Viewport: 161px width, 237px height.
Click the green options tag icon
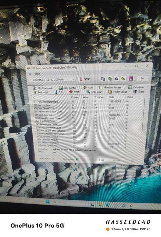click(x=123, y=79)
